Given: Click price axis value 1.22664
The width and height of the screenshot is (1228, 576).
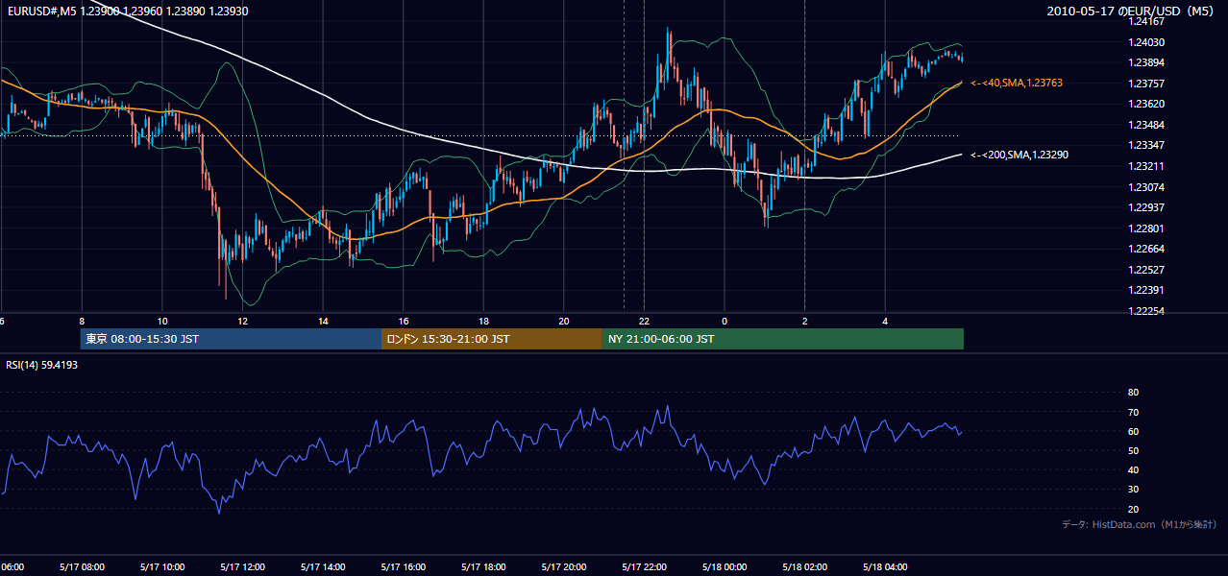Looking at the screenshot, I should coord(1146,249).
